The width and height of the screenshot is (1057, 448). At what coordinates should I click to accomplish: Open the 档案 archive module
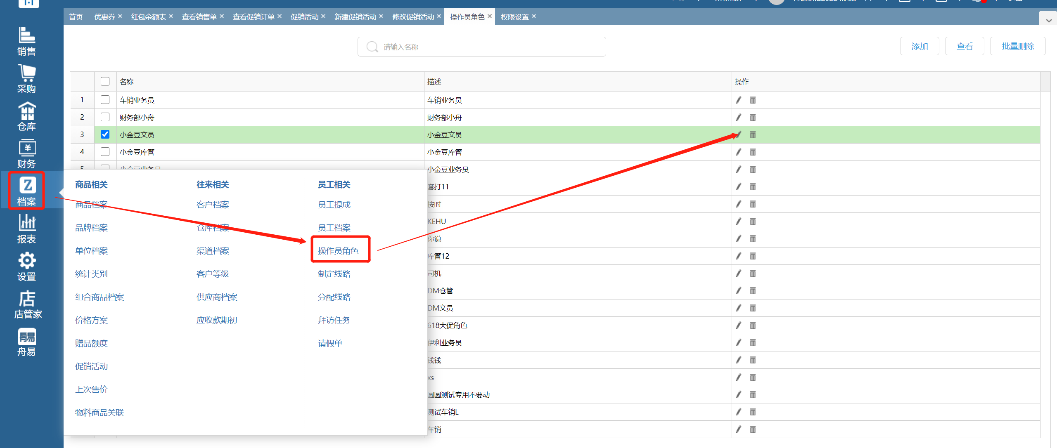coord(26,191)
